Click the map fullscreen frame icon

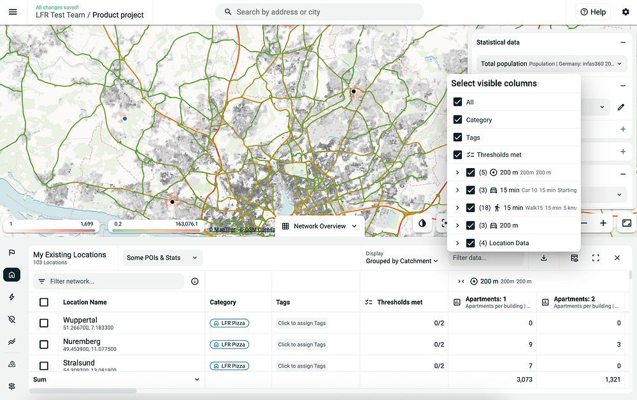tap(626, 224)
